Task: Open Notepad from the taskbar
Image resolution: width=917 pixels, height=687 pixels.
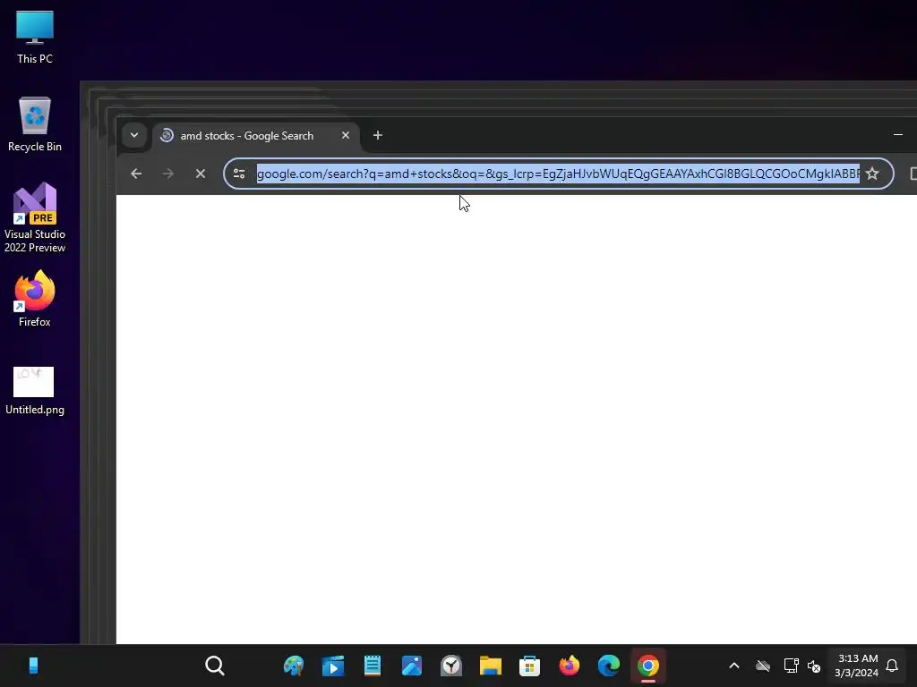Action: click(373, 666)
